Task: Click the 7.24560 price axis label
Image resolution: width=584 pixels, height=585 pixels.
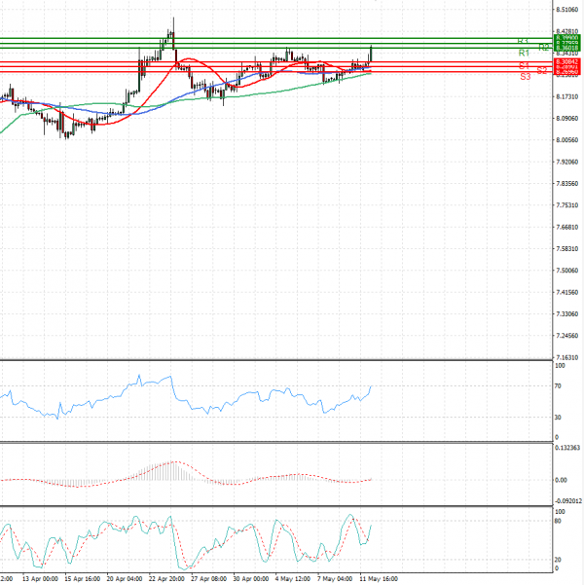Action: point(566,336)
